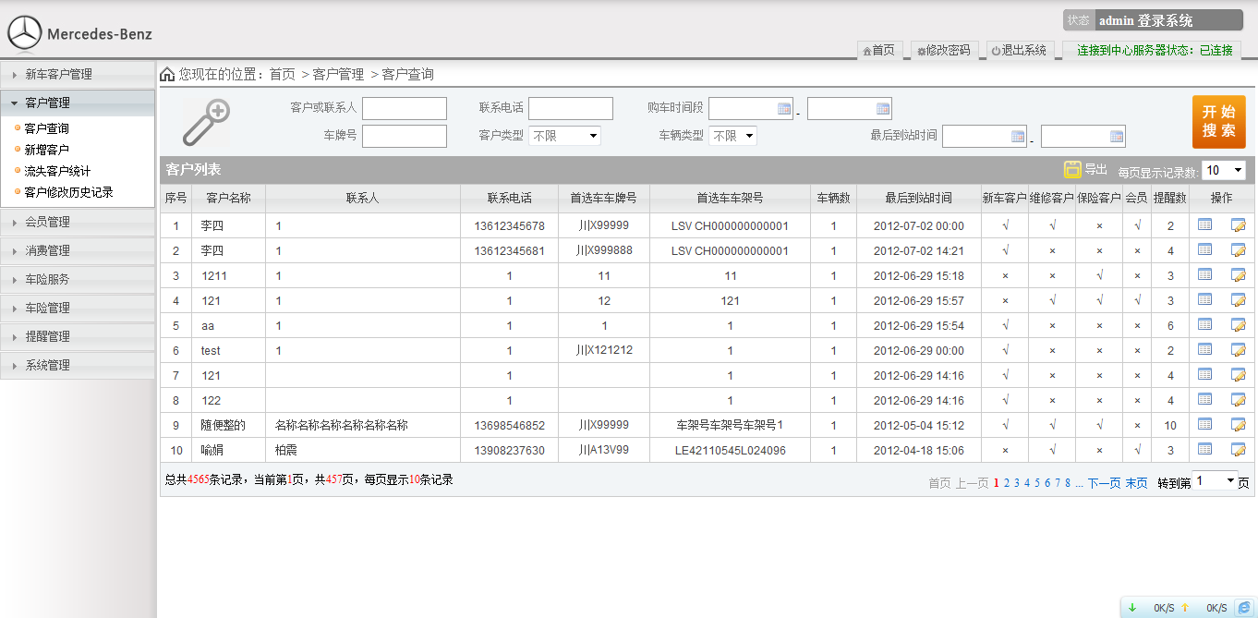Open calendar picker for 购车时间段 start date
The height and width of the screenshot is (618, 1258).
click(784, 109)
